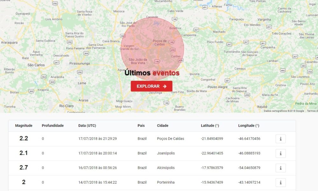Open info for Alcinópolis event
318x191 pixels.
coord(280,168)
